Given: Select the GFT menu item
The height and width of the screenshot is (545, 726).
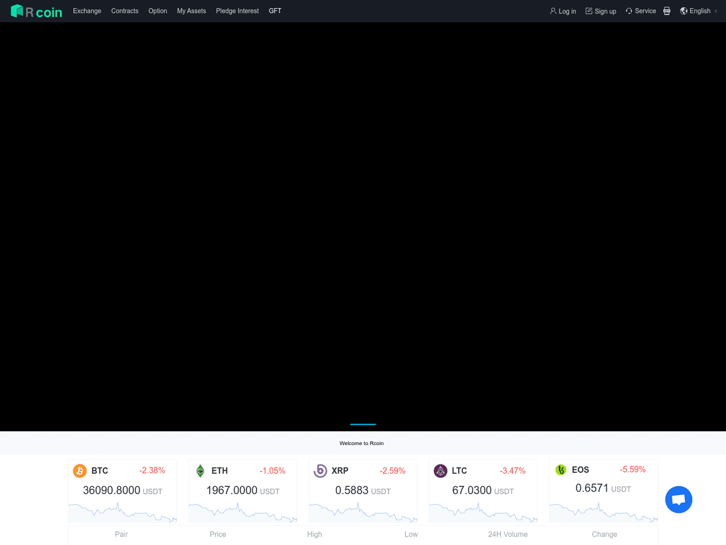Looking at the screenshot, I should coord(275,11).
